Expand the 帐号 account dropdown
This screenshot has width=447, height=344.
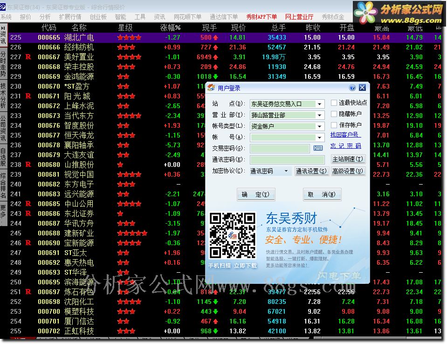click(320, 138)
